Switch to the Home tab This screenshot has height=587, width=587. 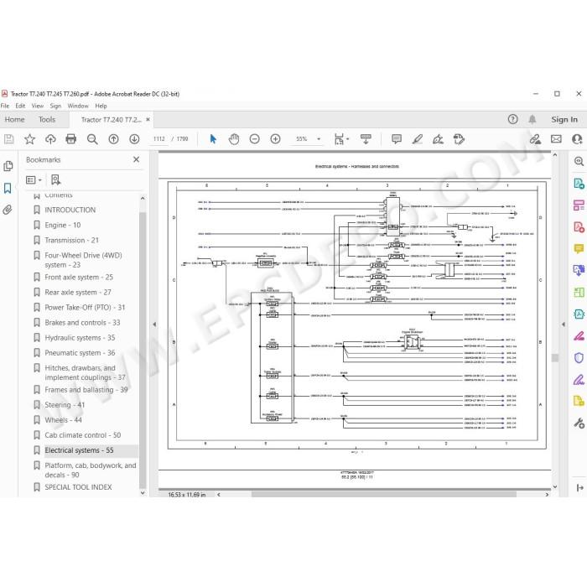[14, 119]
